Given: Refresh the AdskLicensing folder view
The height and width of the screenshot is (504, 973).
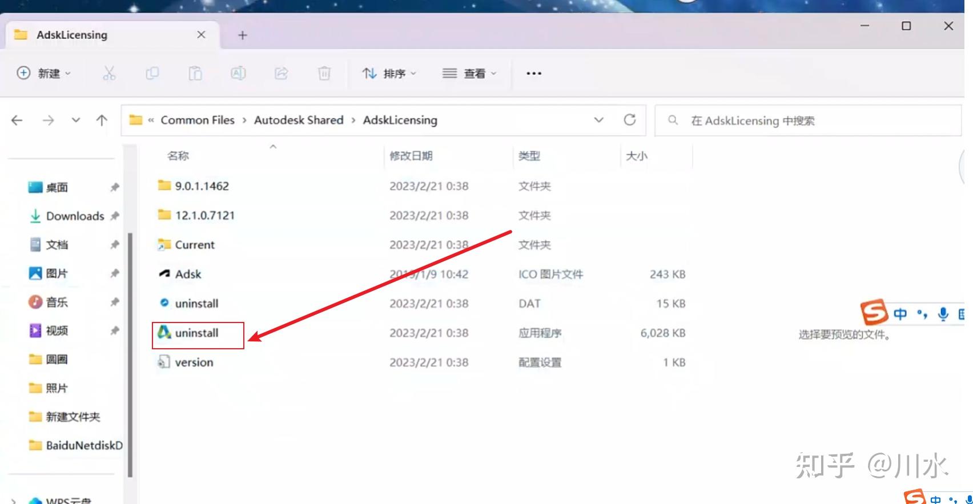Looking at the screenshot, I should click(x=630, y=120).
